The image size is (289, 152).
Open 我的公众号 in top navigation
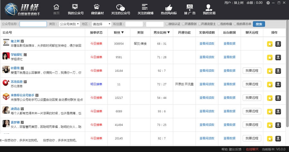[75, 9]
